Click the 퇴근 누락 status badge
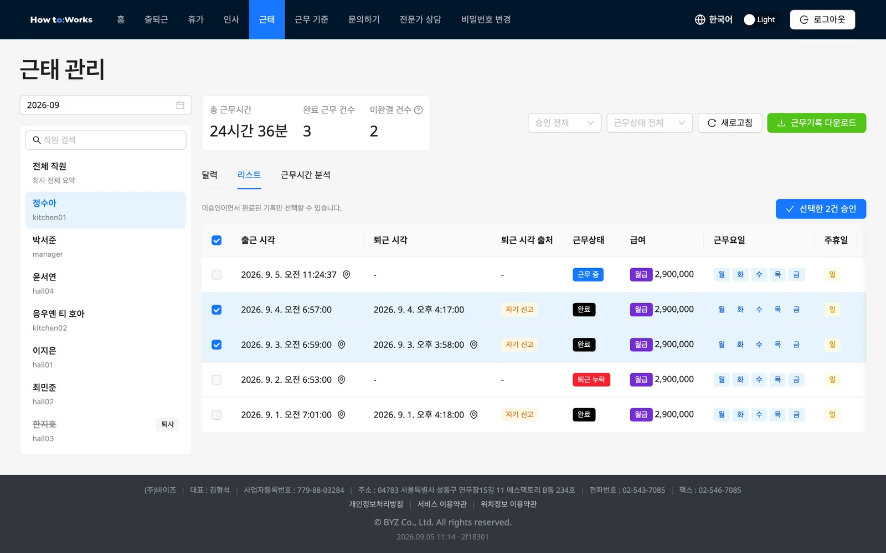This screenshot has width=886, height=553. coord(591,379)
